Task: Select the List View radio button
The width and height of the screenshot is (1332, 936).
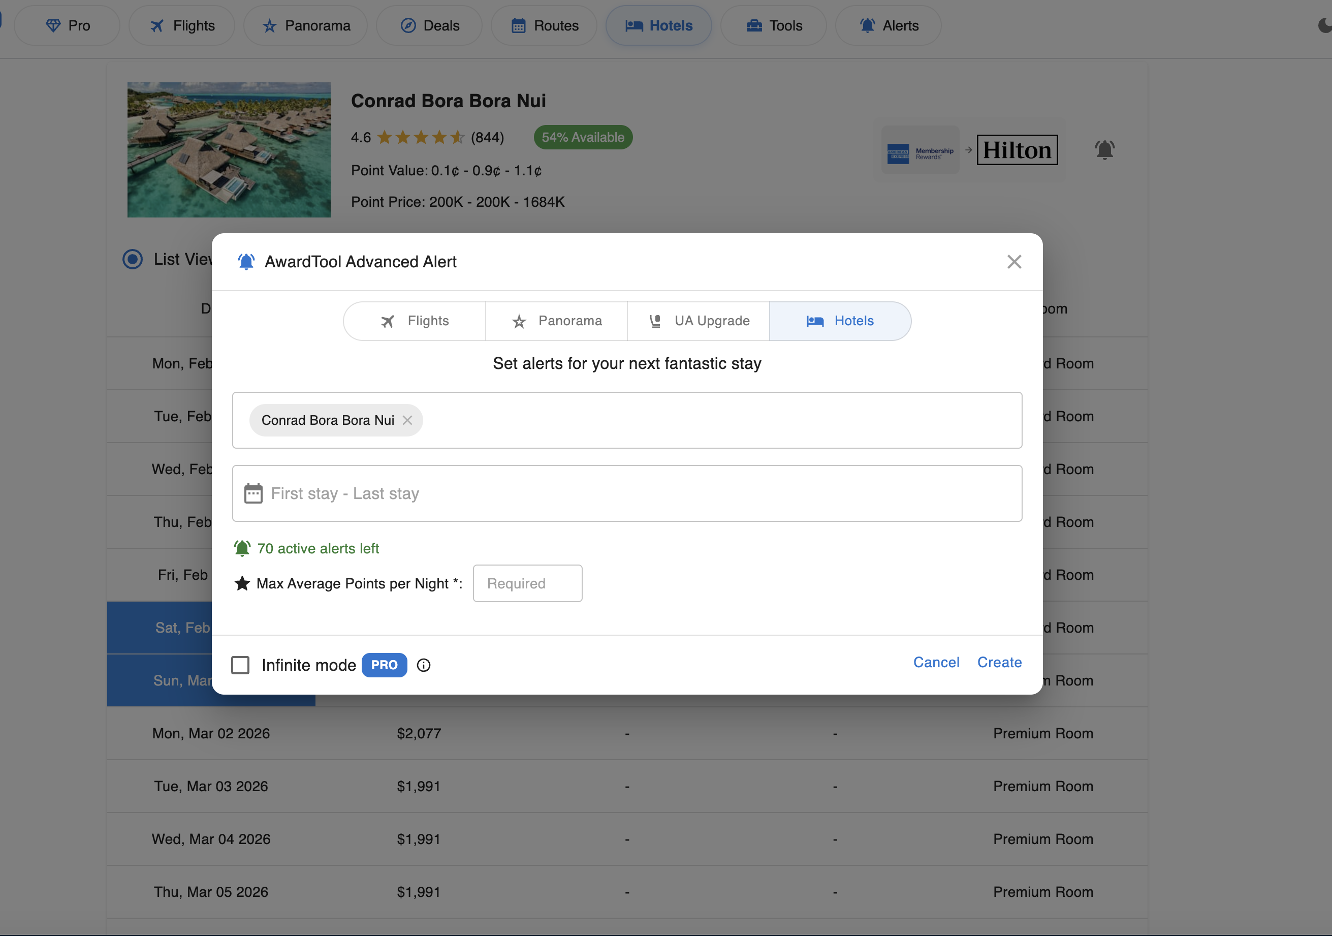Action: tap(132, 259)
